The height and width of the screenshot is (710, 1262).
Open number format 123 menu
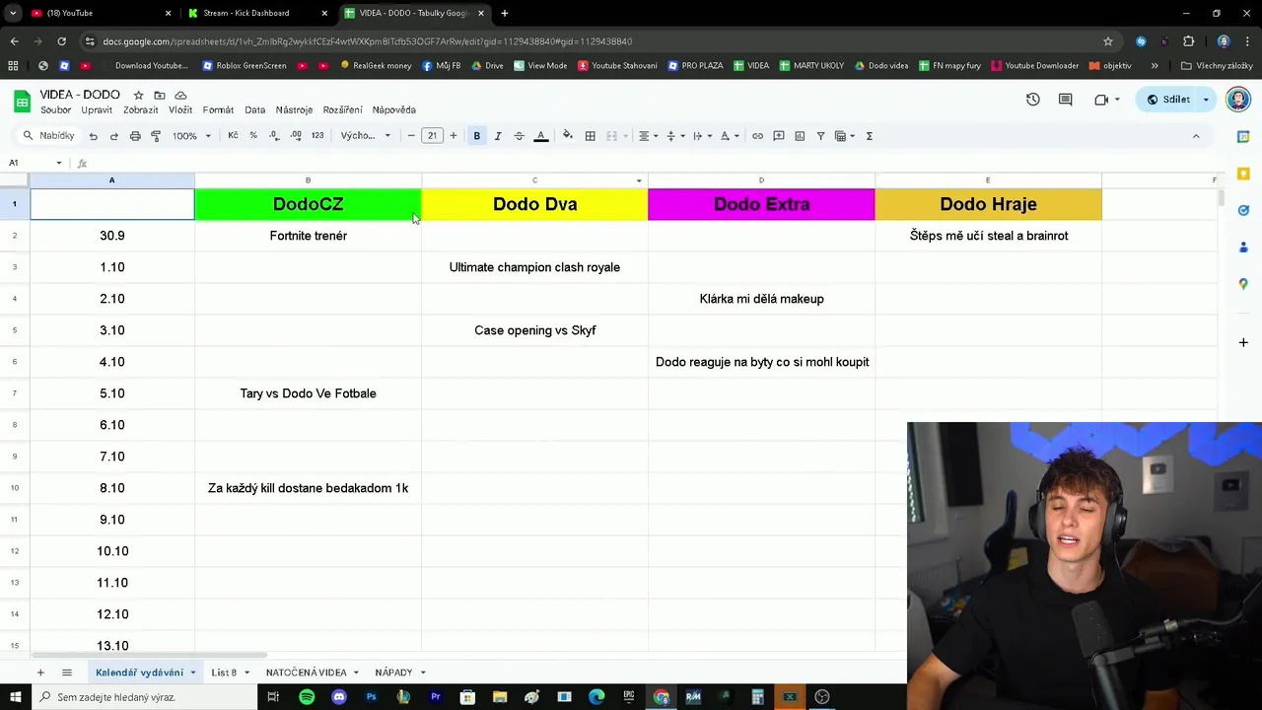[317, 136]
